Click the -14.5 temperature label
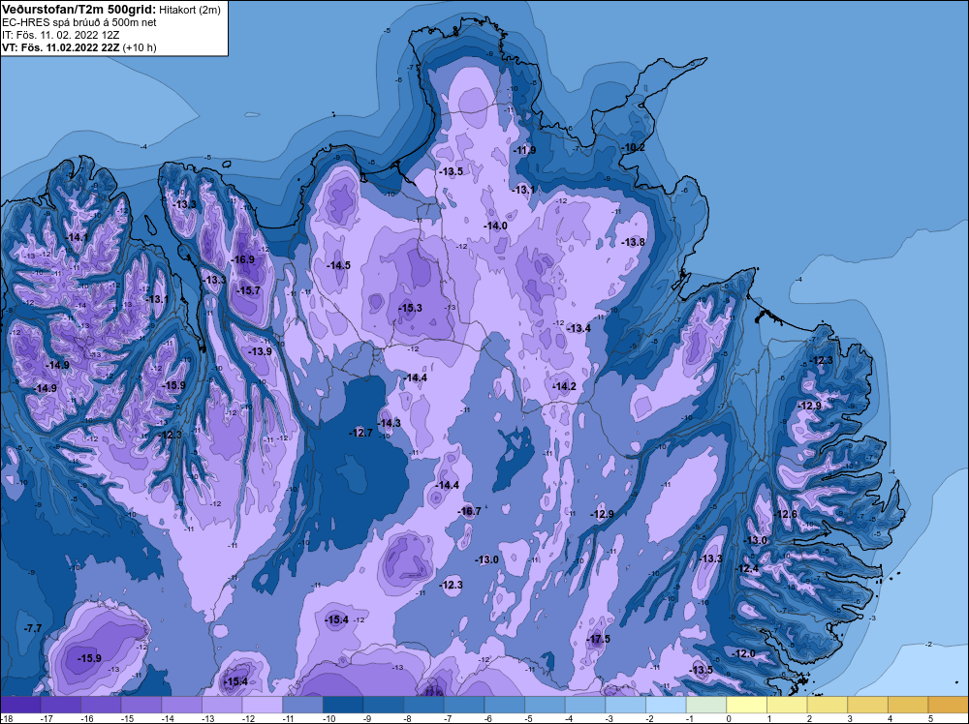969x724 pixels. pos(338,265)
